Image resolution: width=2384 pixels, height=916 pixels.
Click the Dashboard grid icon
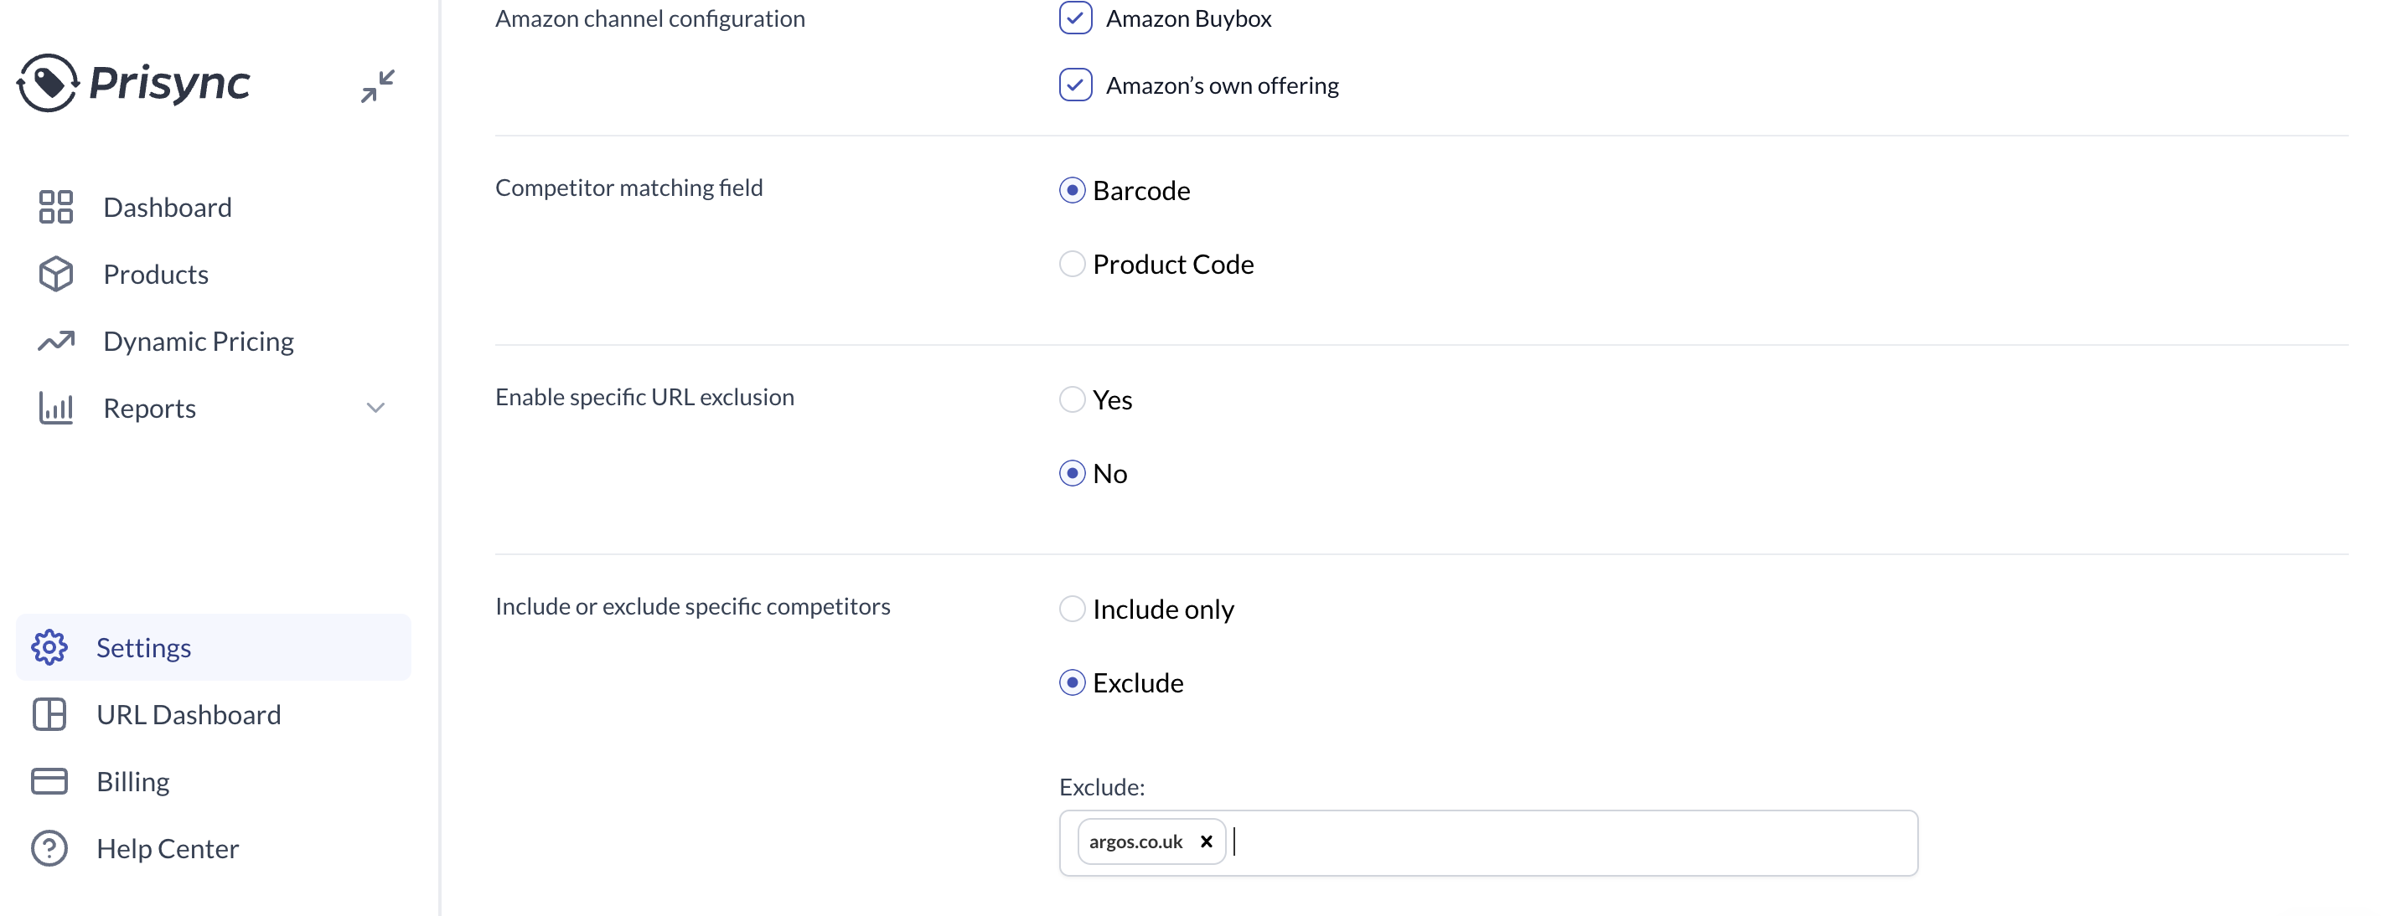point(55,207)
